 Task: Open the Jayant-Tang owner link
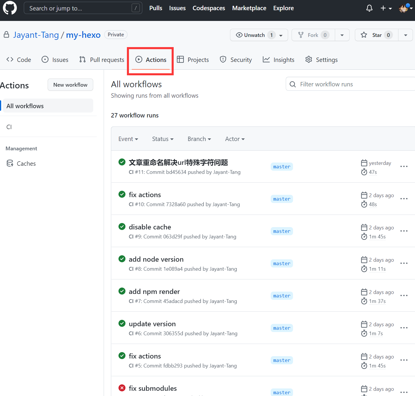[36, 35]
